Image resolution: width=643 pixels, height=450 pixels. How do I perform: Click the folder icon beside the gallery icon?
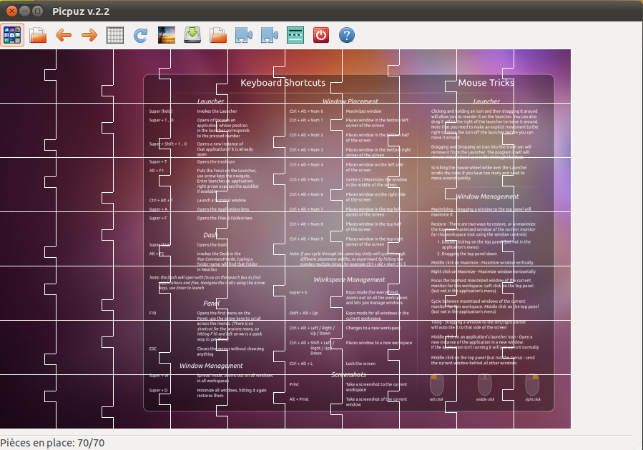coord(38,35)
